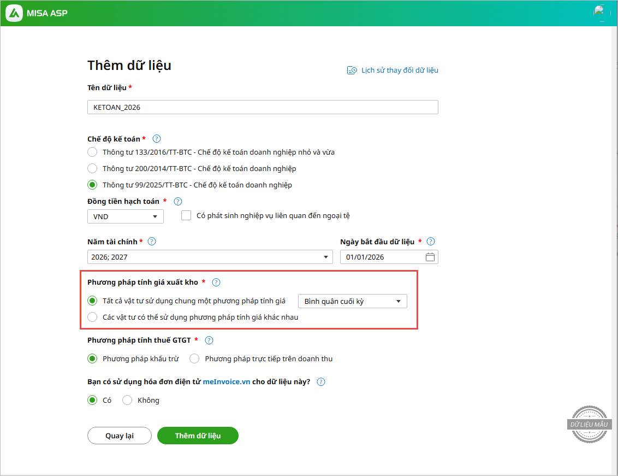
Task: Click help icon beside Phương pháp tính thuế GTGT
Action: pos(209,340)
